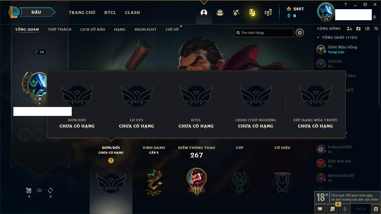Screen dimensions: 381x214
Task: Open the Collection backpack icon
Action: point(220,12)
